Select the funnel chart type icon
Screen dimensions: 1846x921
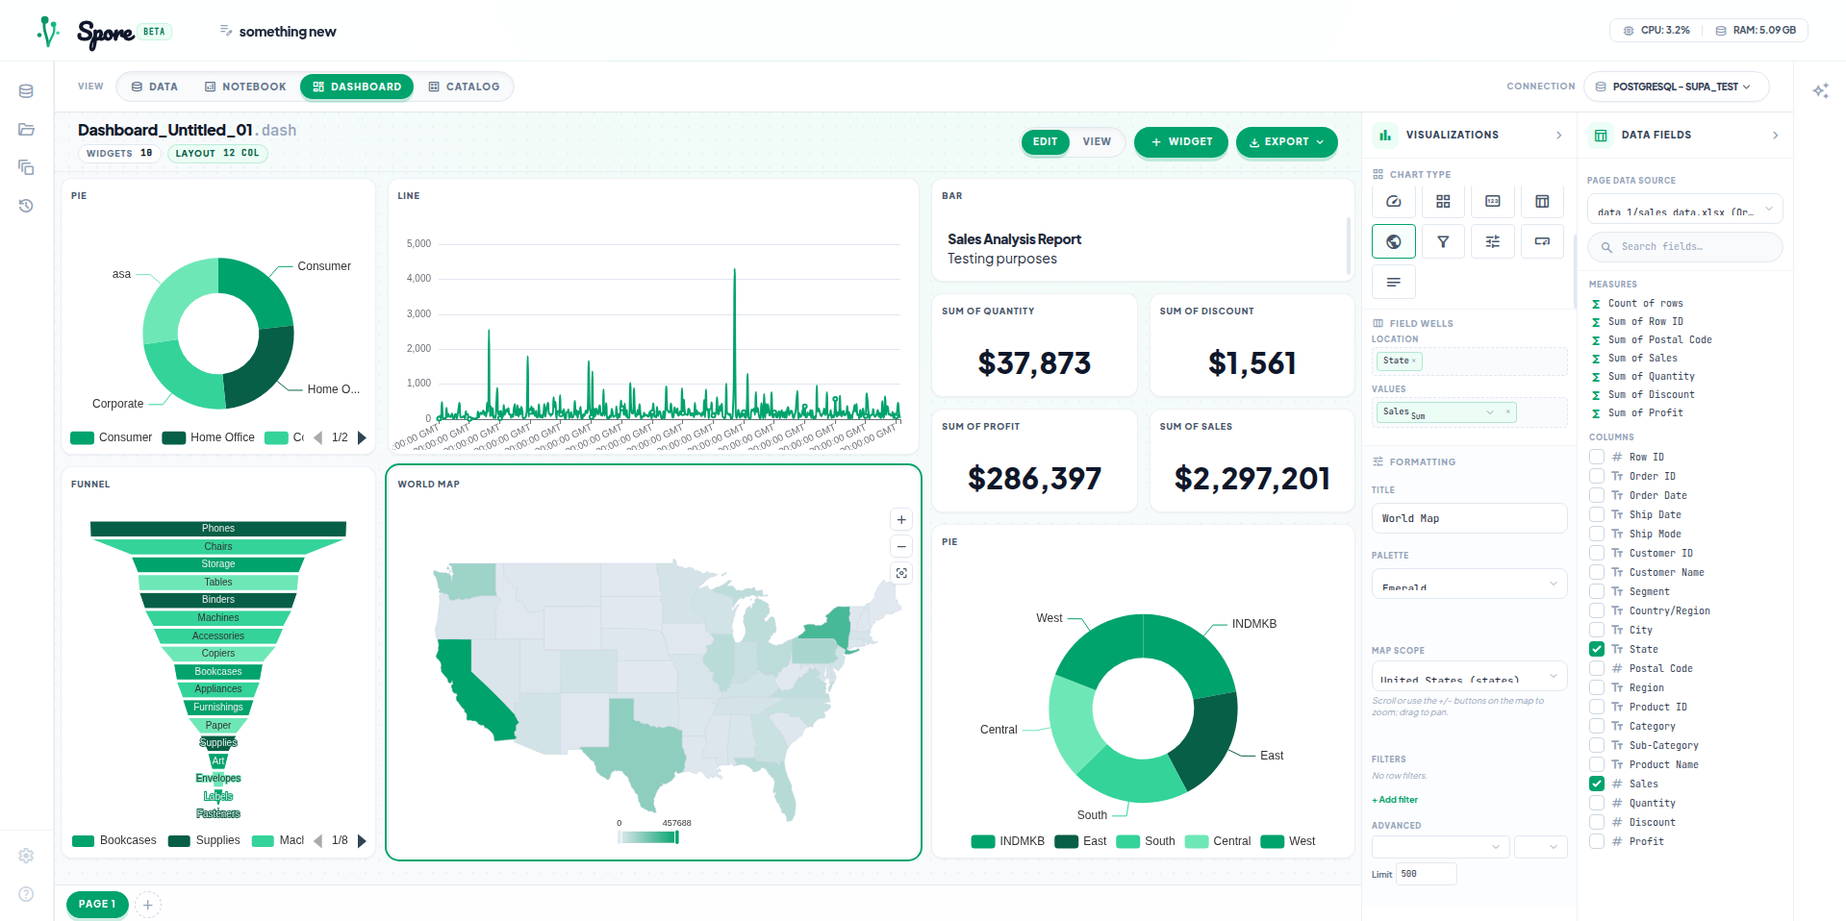point(1443,241)
